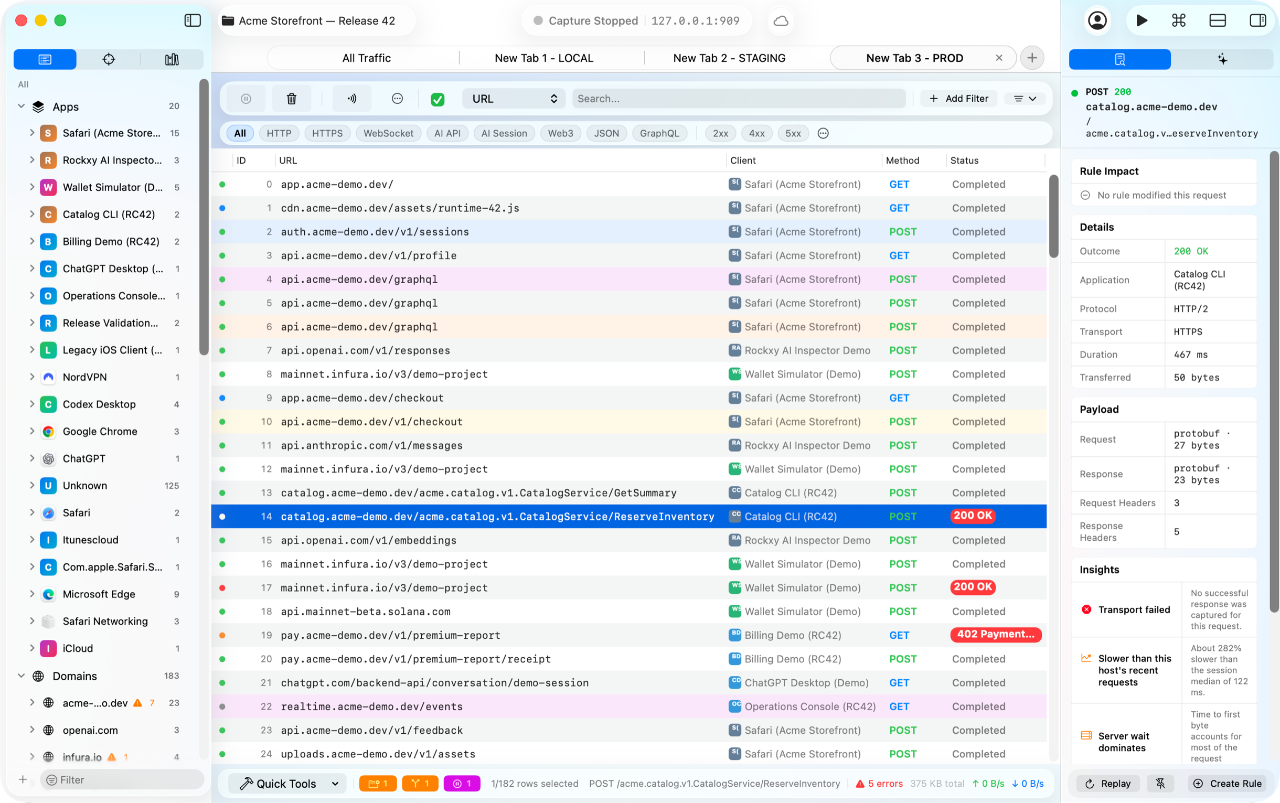Toggle the right inspector panel icon
Image resolution: width=1280 pixels, height=803 pixels.
coord(1257,20)
